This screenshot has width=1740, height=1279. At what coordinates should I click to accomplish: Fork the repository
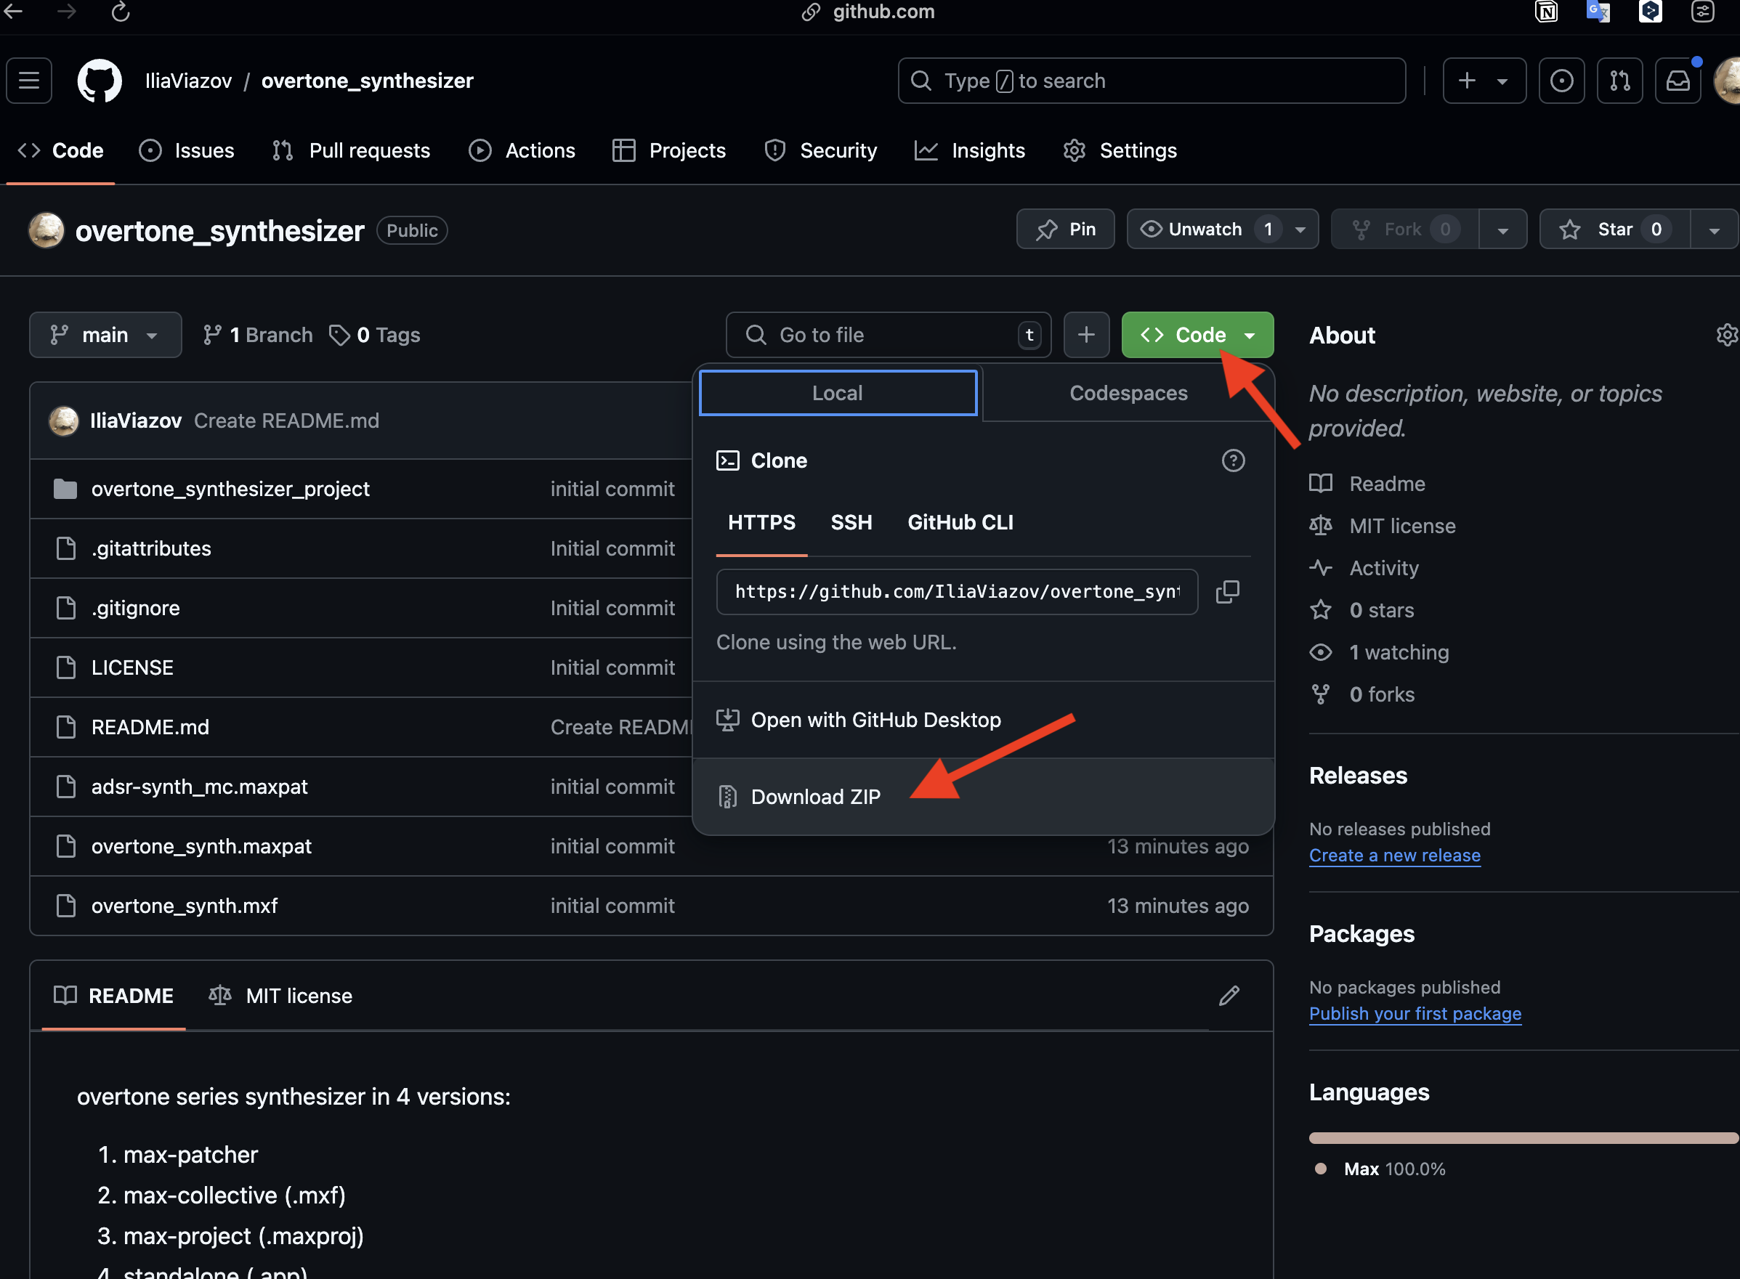pos(1404,230)
